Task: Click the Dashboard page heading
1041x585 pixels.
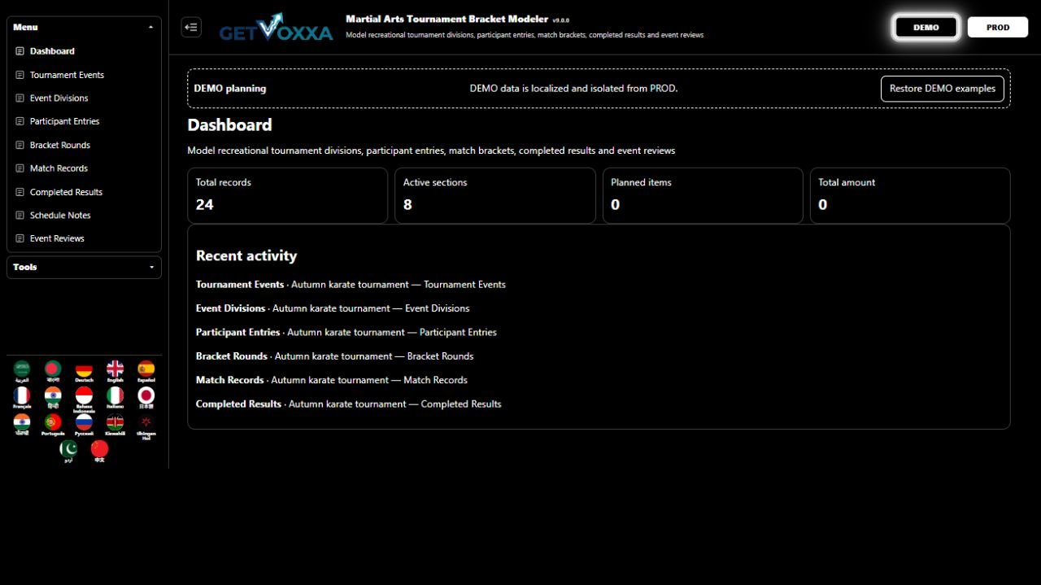Action: pyautogui.click(x=229, y=124)
